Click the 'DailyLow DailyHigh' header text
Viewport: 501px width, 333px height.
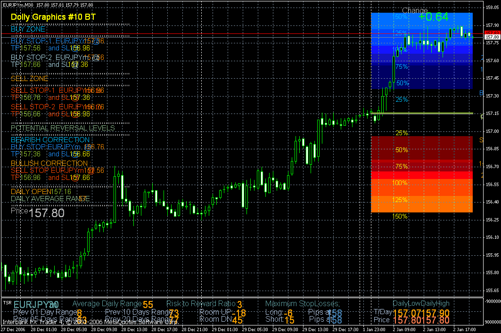(421, 304)
